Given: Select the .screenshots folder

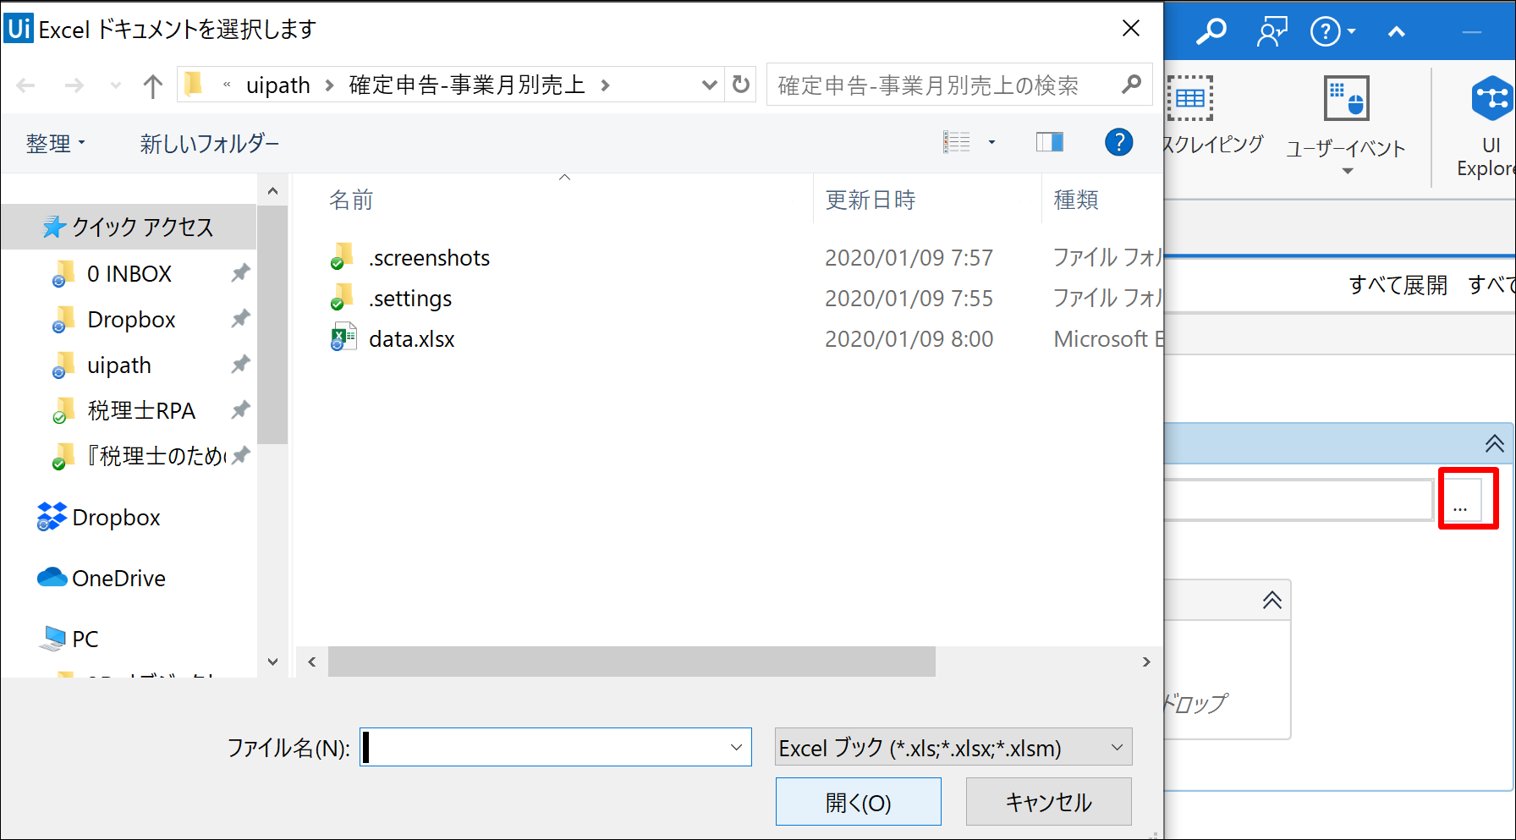Looking at the screenshot, I should pos(429,258).
